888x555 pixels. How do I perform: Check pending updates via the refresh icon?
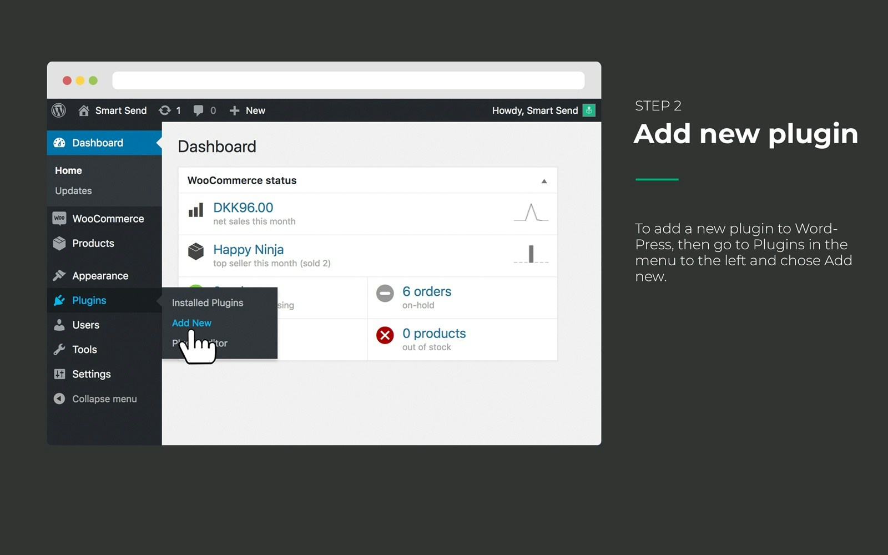(x=164, y=110)
